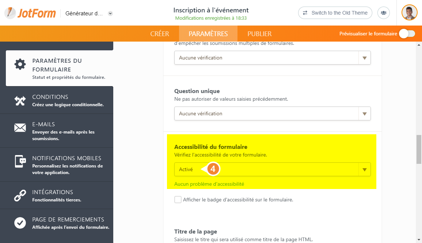Click the JotForm logo

tap(30, 13)
